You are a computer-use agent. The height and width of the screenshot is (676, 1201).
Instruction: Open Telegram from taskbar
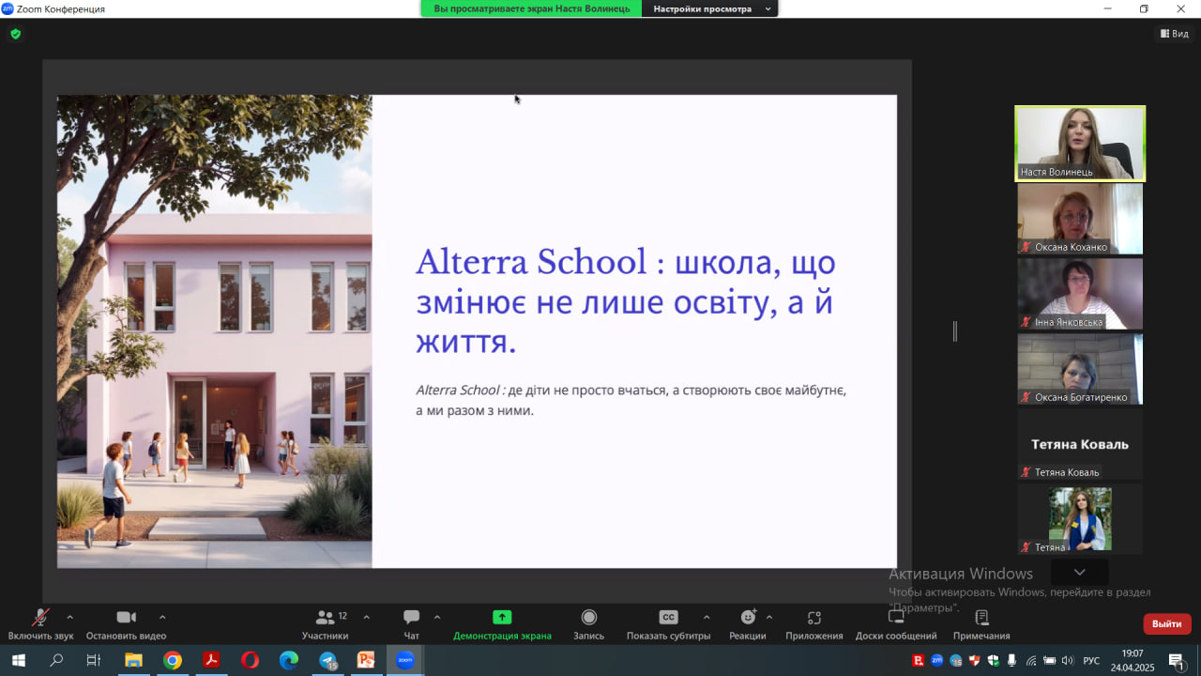327,660
